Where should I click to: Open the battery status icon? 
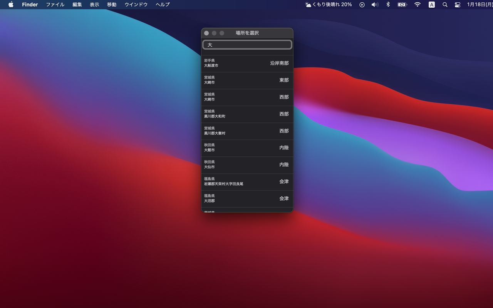[402, 5]
